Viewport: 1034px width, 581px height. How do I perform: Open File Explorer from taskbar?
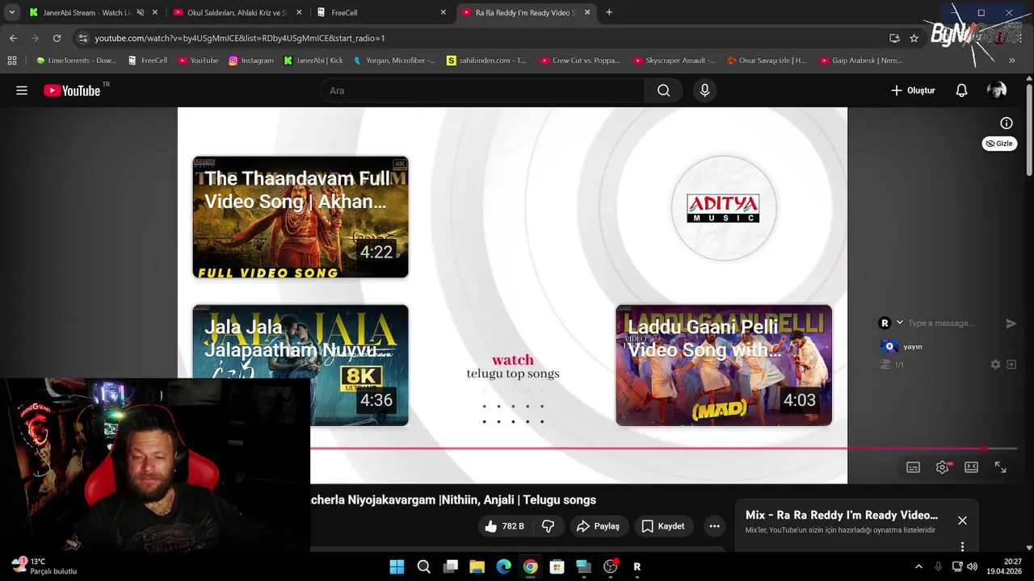click(x=477, y=566)
